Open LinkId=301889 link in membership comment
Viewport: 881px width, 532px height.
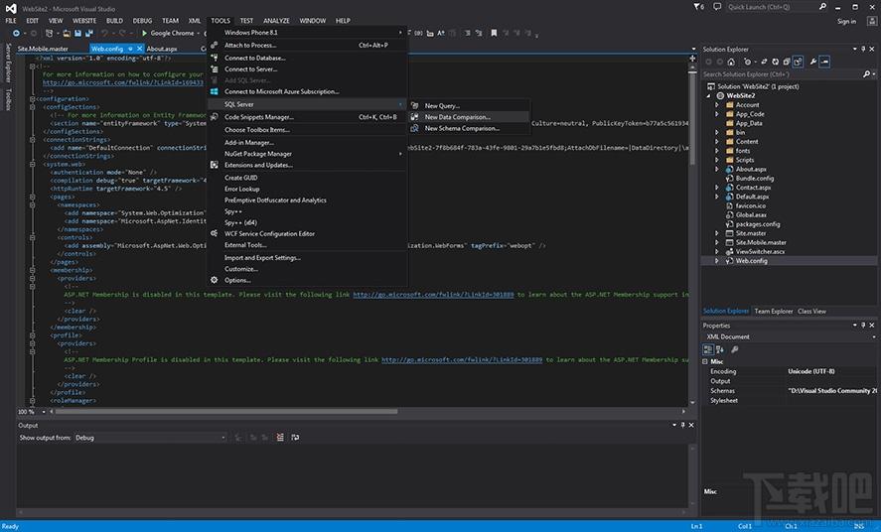(x=433, y=294)
